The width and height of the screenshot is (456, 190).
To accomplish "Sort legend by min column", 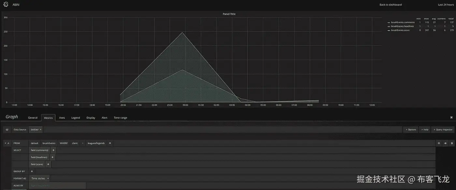I will (x=419, y=19).
